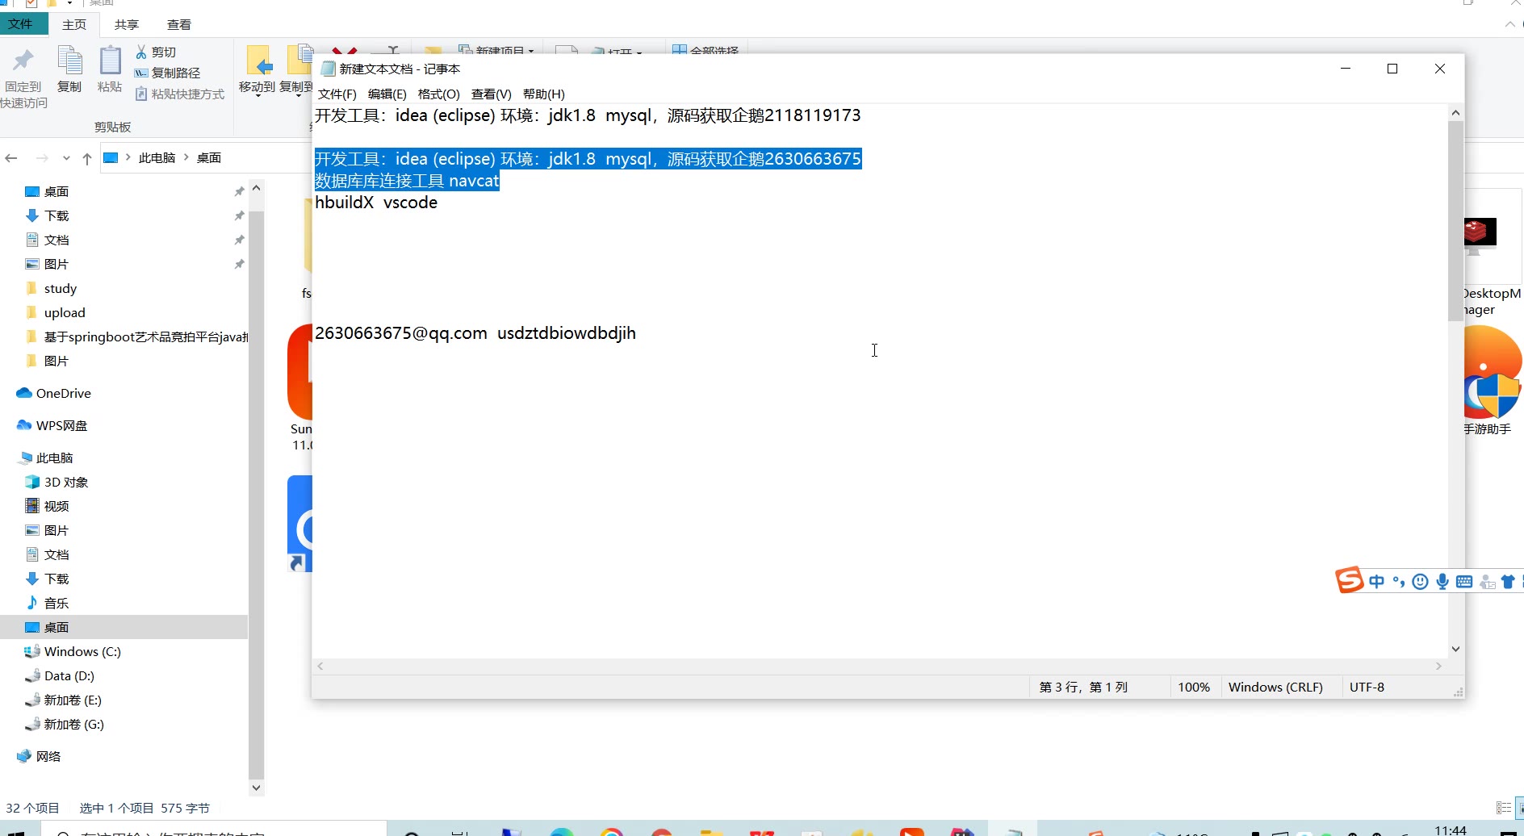This screenshot has height=836, width=1524.
Task: Click Notepad horizontal scroll left arrow
Action: click(x=320, y=666)
